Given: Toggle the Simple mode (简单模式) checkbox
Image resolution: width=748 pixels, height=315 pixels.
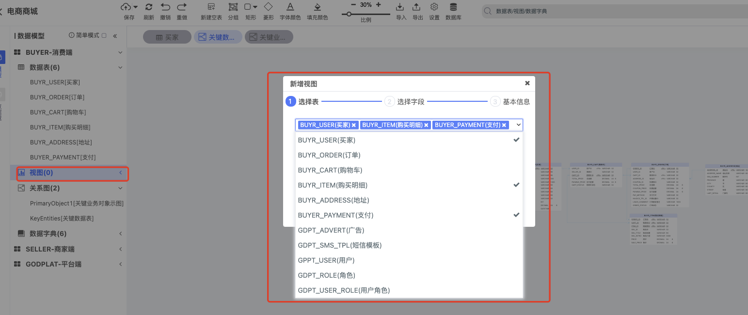Looking at the screenshot, I should click(104, 35).
